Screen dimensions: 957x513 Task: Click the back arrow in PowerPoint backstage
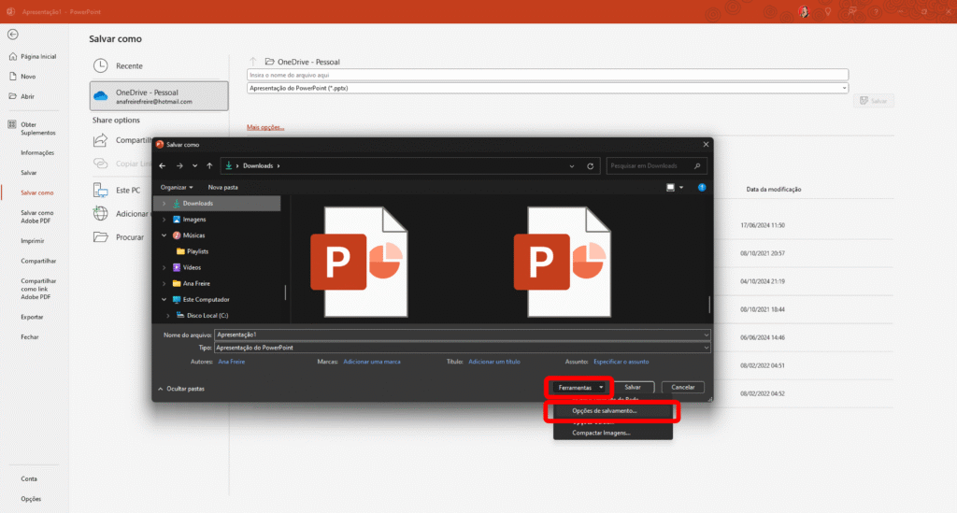coord(12,34)
